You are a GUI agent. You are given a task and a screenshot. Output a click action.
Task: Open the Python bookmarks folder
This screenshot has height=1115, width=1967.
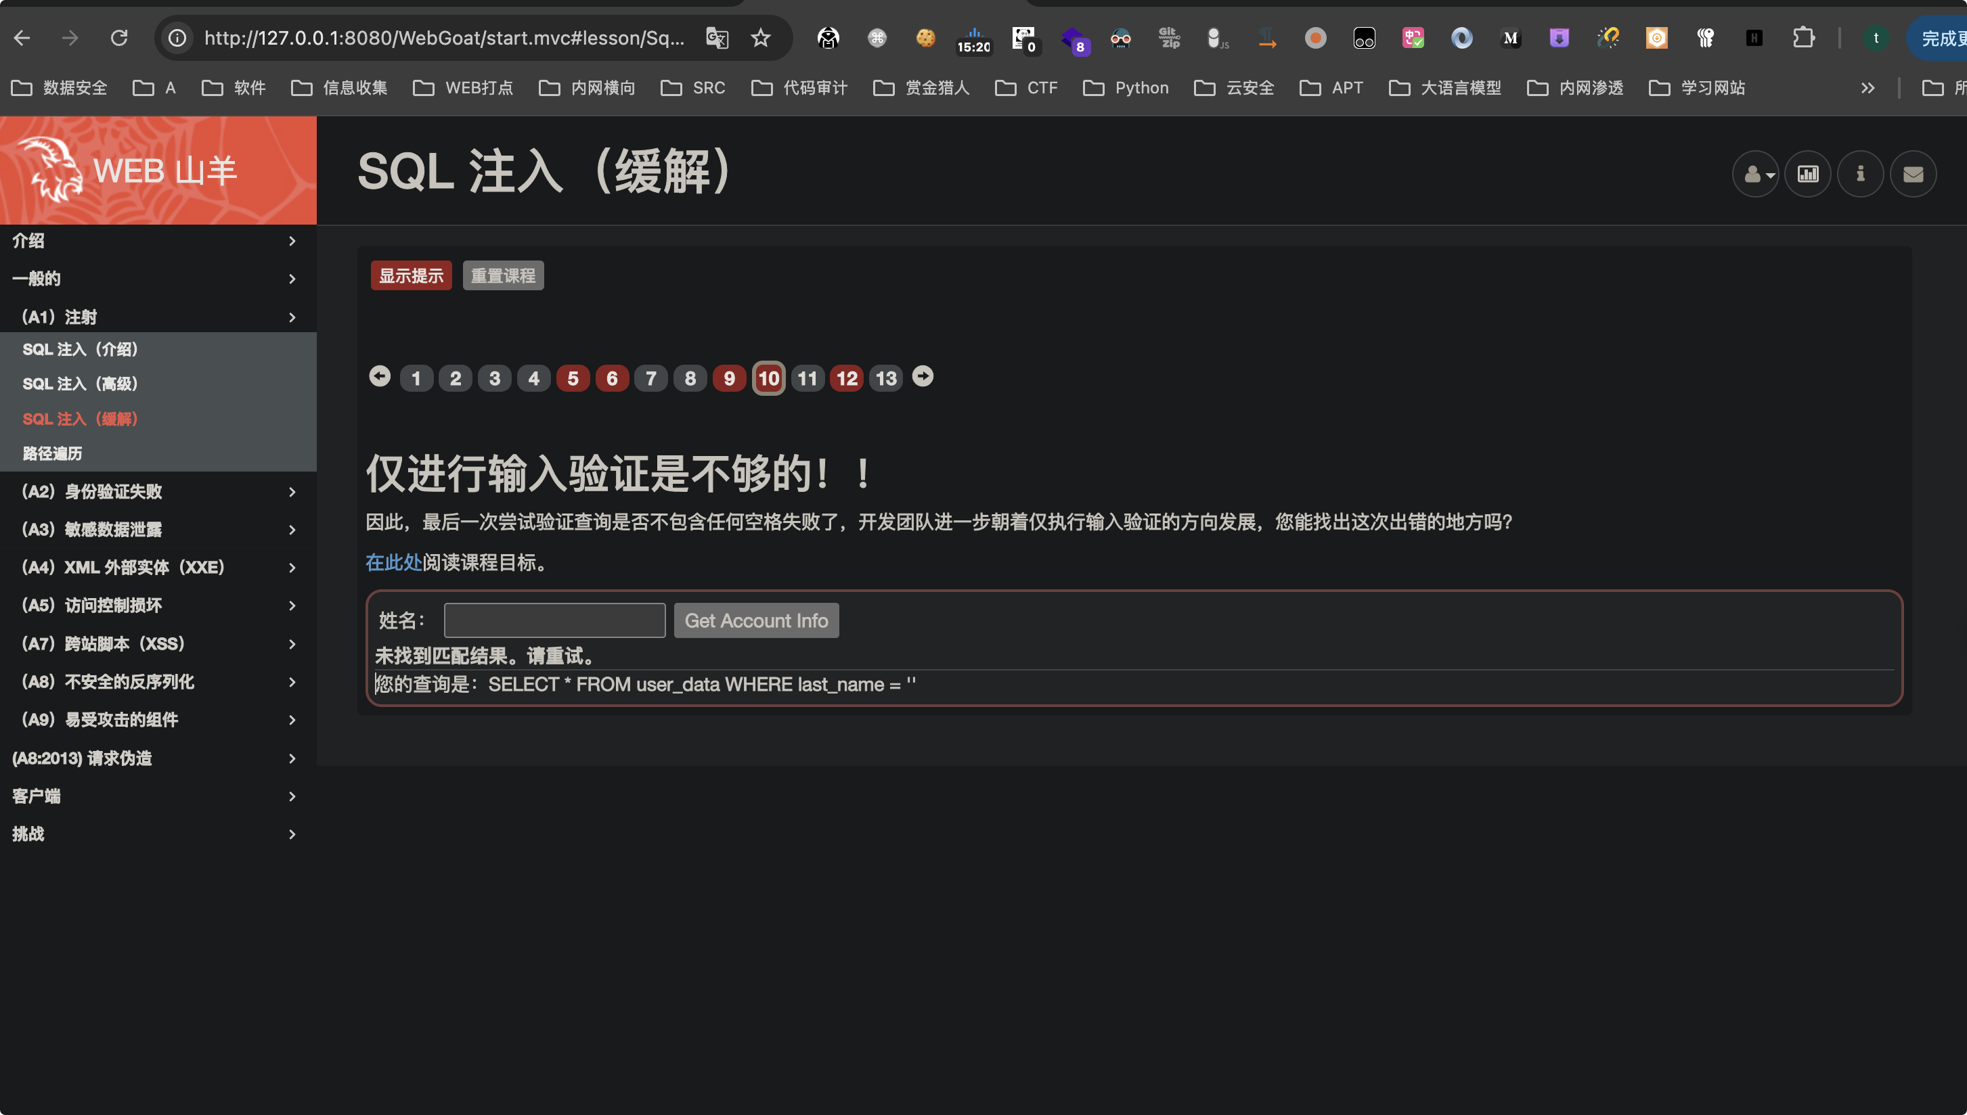(1125, 88)
